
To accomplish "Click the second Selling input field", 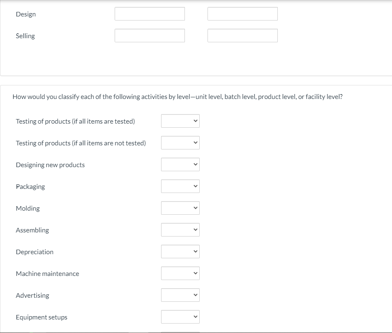I will [x=242, y=35].
